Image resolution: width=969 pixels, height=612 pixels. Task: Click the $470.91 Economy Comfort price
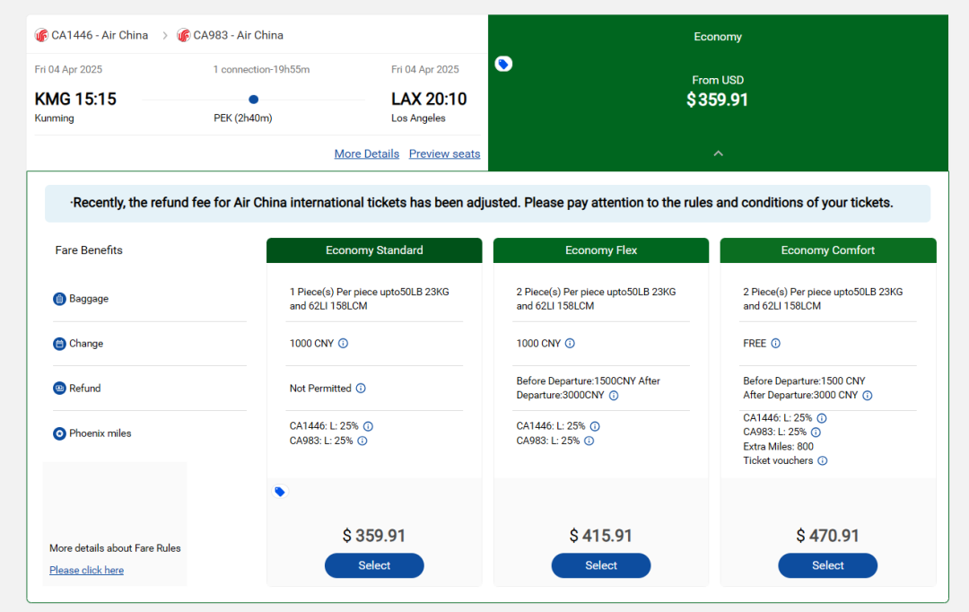(x=828, y=536)
